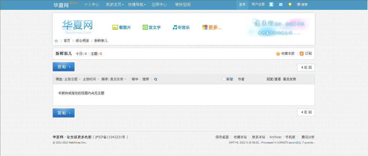The image size is (368, 156).
Task: Click the upper 返回 button
Action: coord(306,67)
